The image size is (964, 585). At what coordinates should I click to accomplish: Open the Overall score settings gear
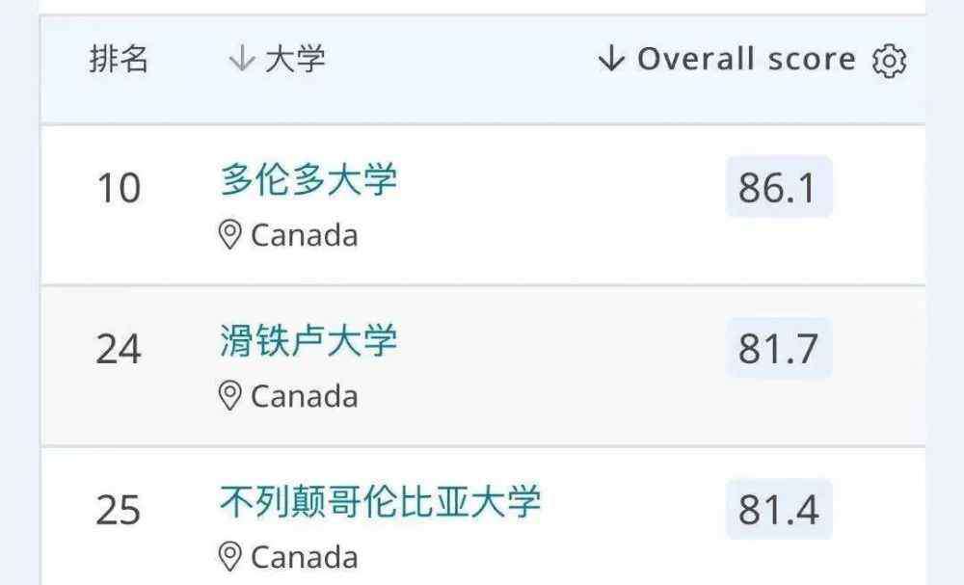(889, 61)
